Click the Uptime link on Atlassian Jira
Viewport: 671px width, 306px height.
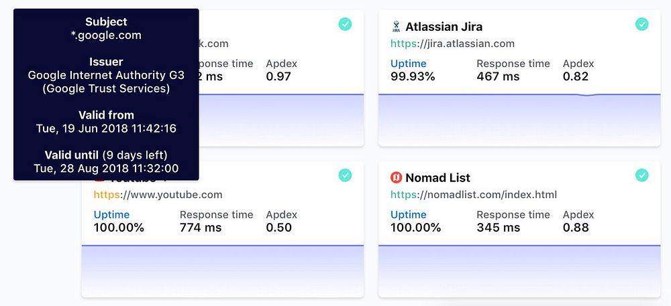408,64
